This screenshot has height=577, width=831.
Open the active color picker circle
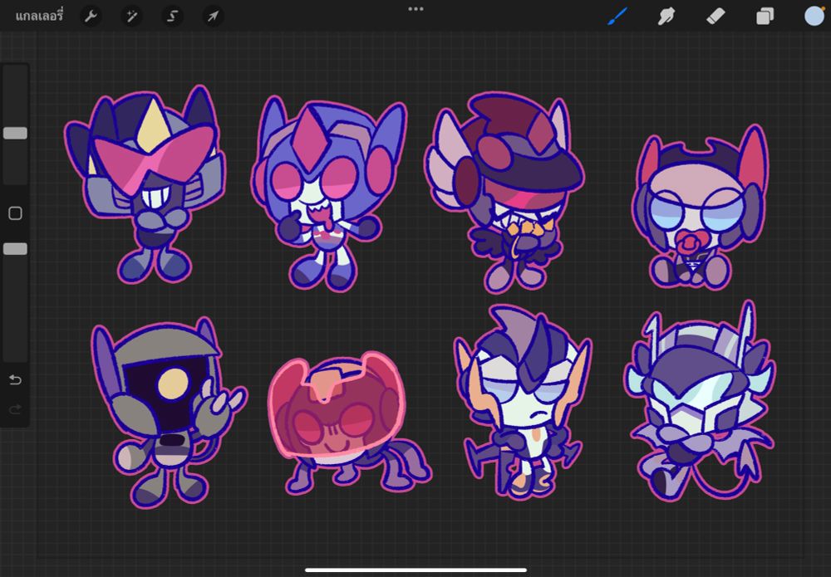click(814, 16)
